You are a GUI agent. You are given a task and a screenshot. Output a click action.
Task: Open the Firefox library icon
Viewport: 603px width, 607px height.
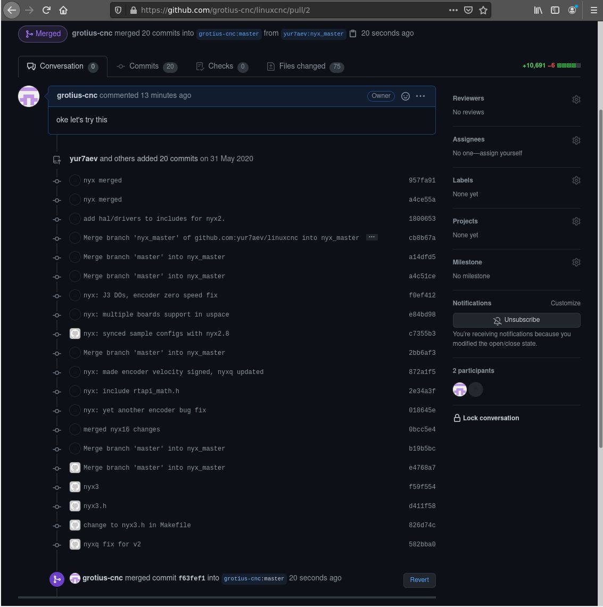point(538,10)
